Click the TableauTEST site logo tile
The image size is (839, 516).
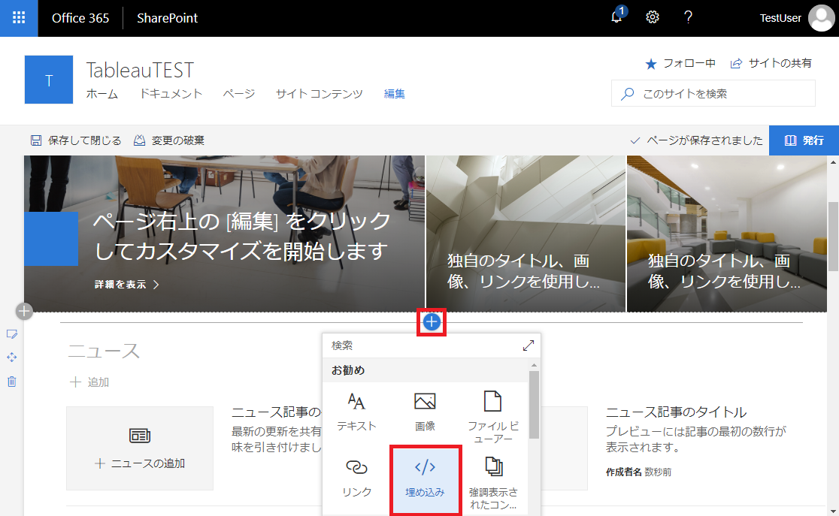coord(49,80)
